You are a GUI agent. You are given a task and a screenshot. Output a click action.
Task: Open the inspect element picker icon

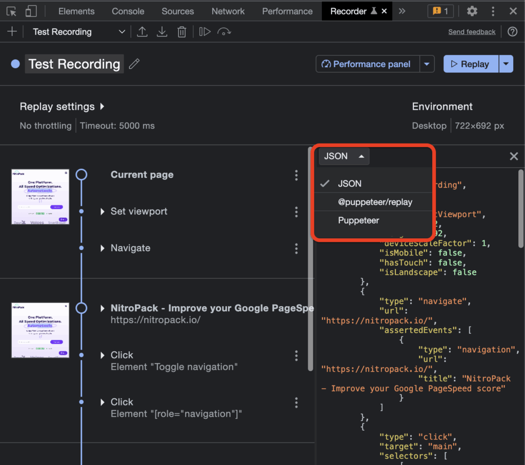pyautogui.click(x=11, y=11)
